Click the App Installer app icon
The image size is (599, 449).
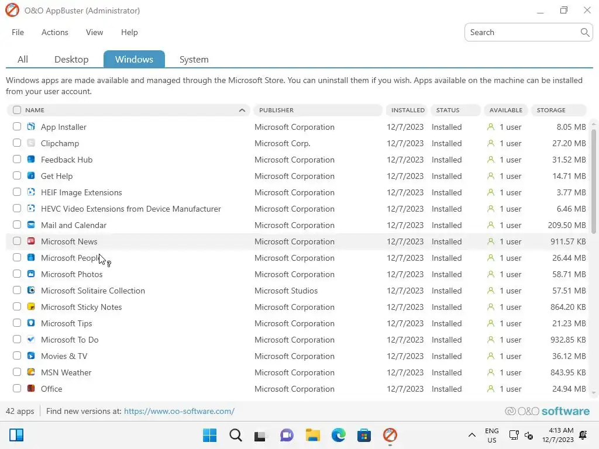[31, 126]
